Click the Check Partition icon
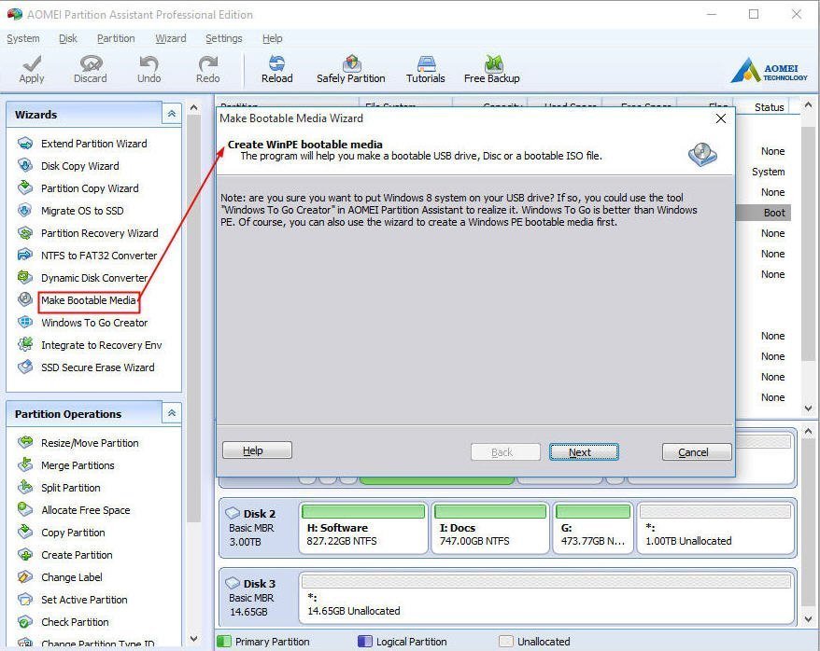The height and width of the screenshot is (651, 820). [25, 622]
